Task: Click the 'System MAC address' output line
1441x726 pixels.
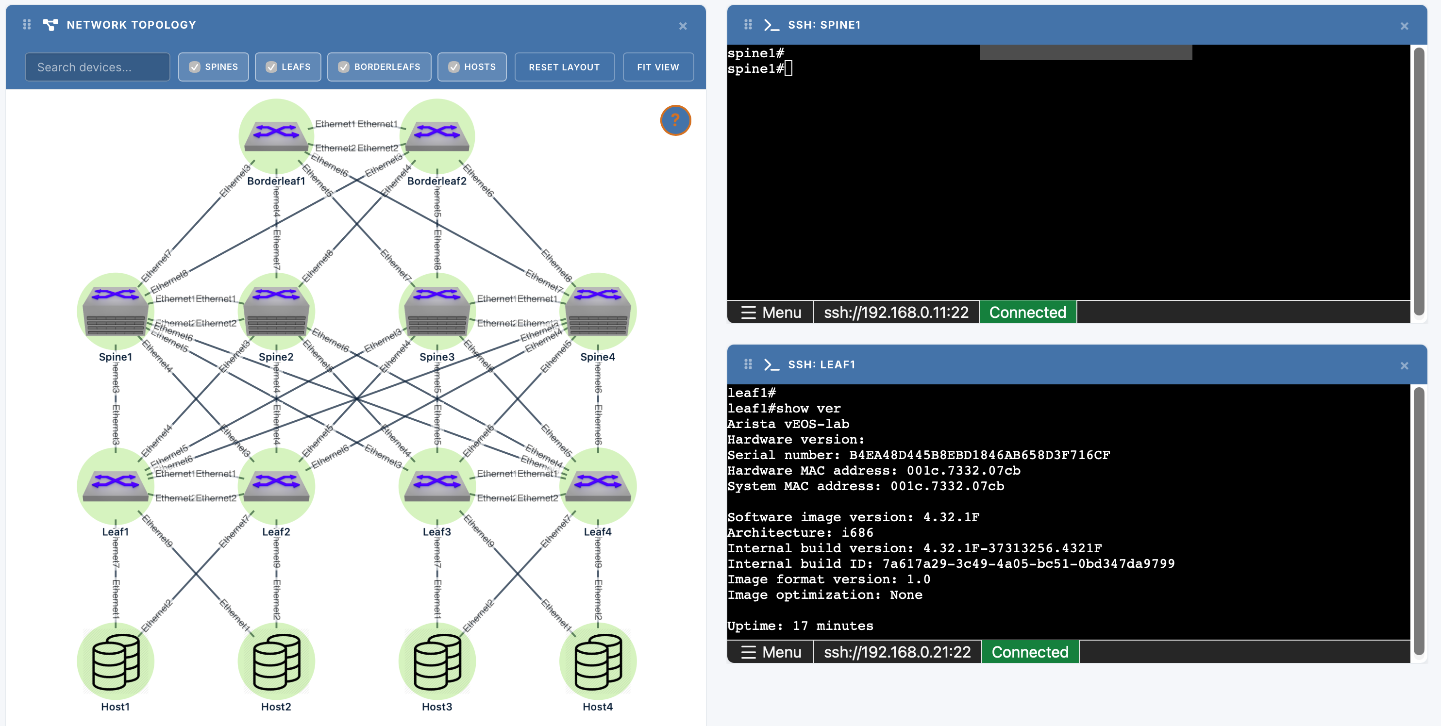Action: (865, 486)
